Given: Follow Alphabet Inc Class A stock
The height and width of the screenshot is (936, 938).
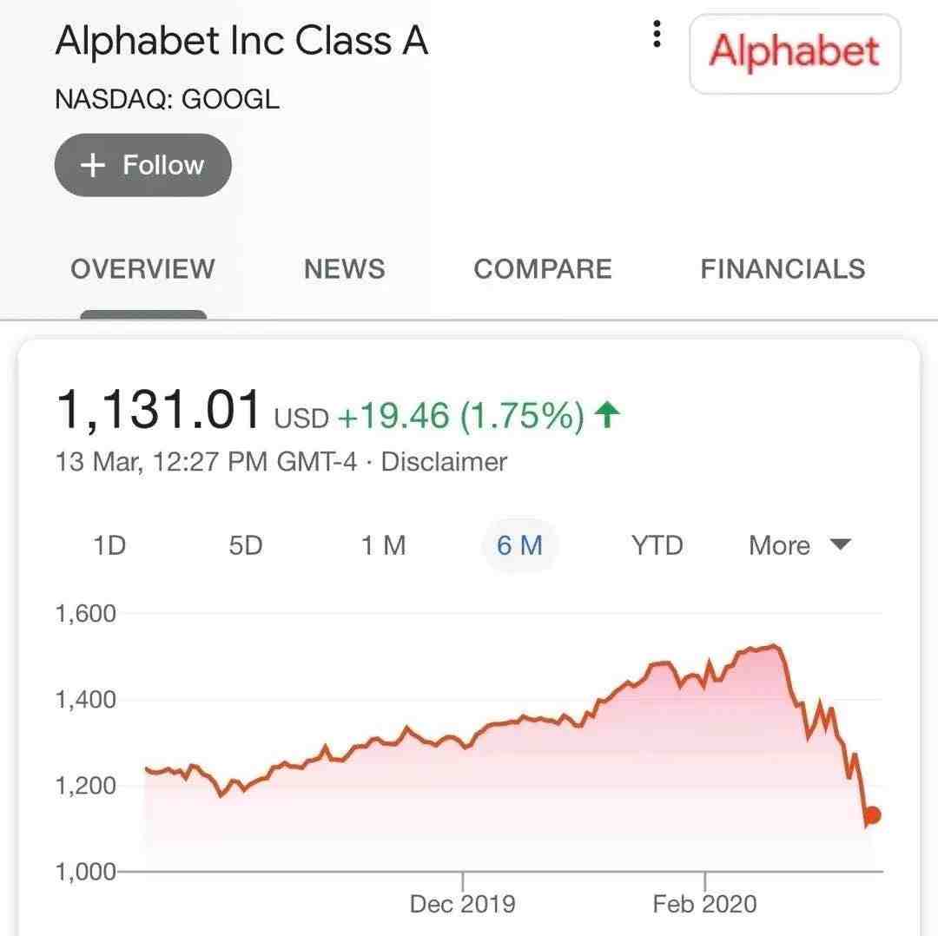Looking at the screenshot, I should point(143,165).
